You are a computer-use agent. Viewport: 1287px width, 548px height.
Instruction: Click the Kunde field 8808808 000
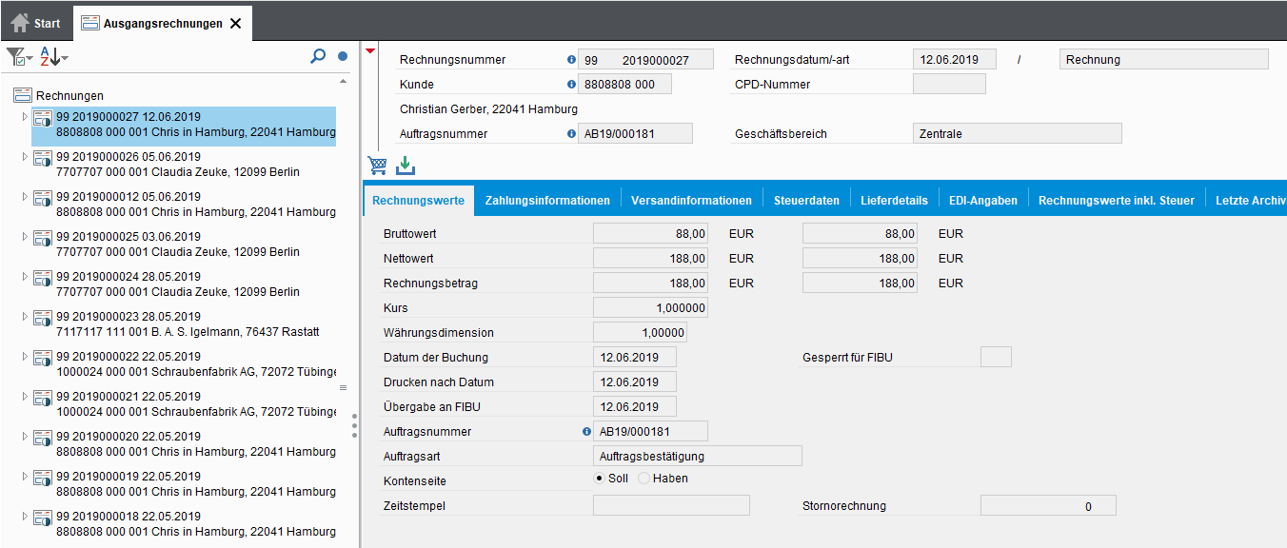(624, 85)
